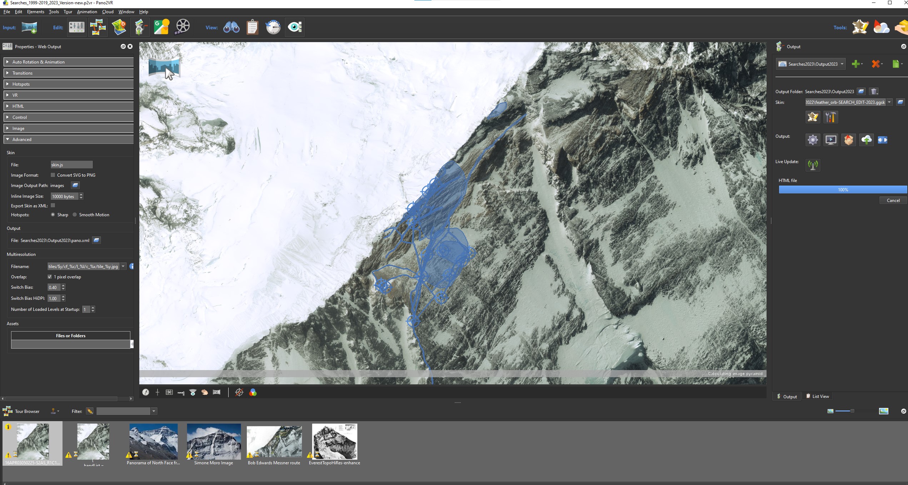The height and width of the screenshot is (485, 908).
Task: Open the Elements menu
Action: pyautogui.click(x=36, y=12)
